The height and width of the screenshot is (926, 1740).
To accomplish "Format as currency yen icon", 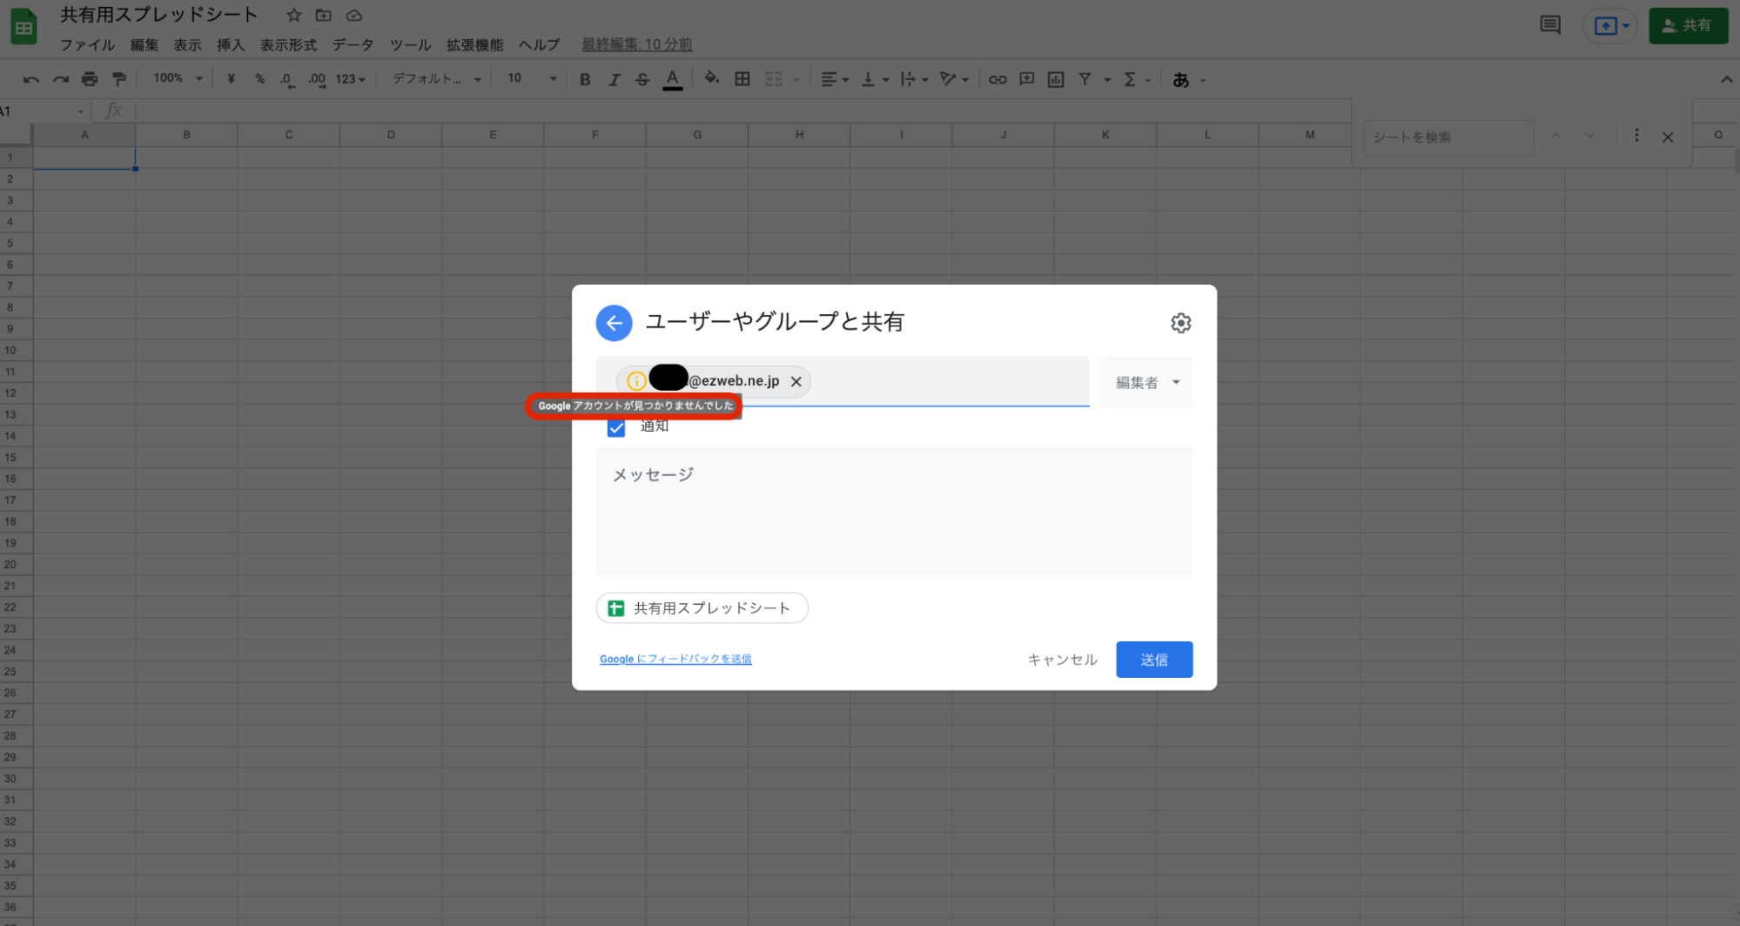I will [x=231, y=79].
